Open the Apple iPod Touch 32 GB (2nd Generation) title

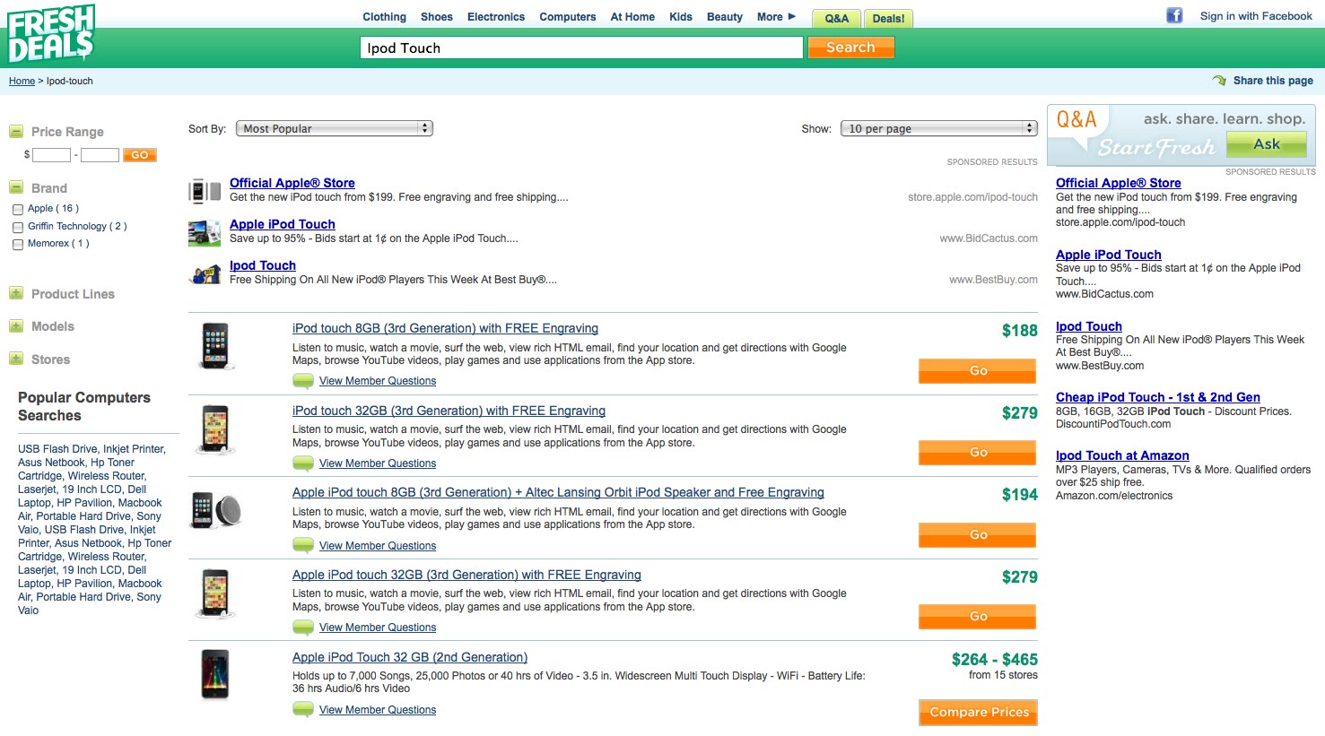pos(410,657)
